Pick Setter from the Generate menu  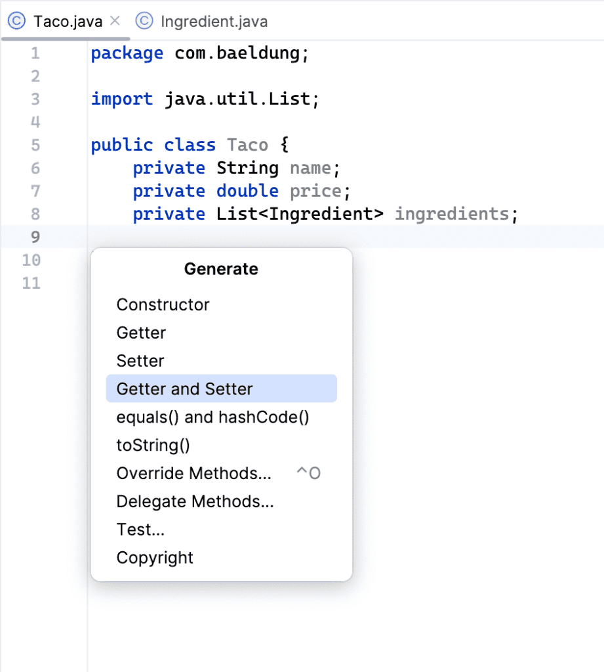139,360
